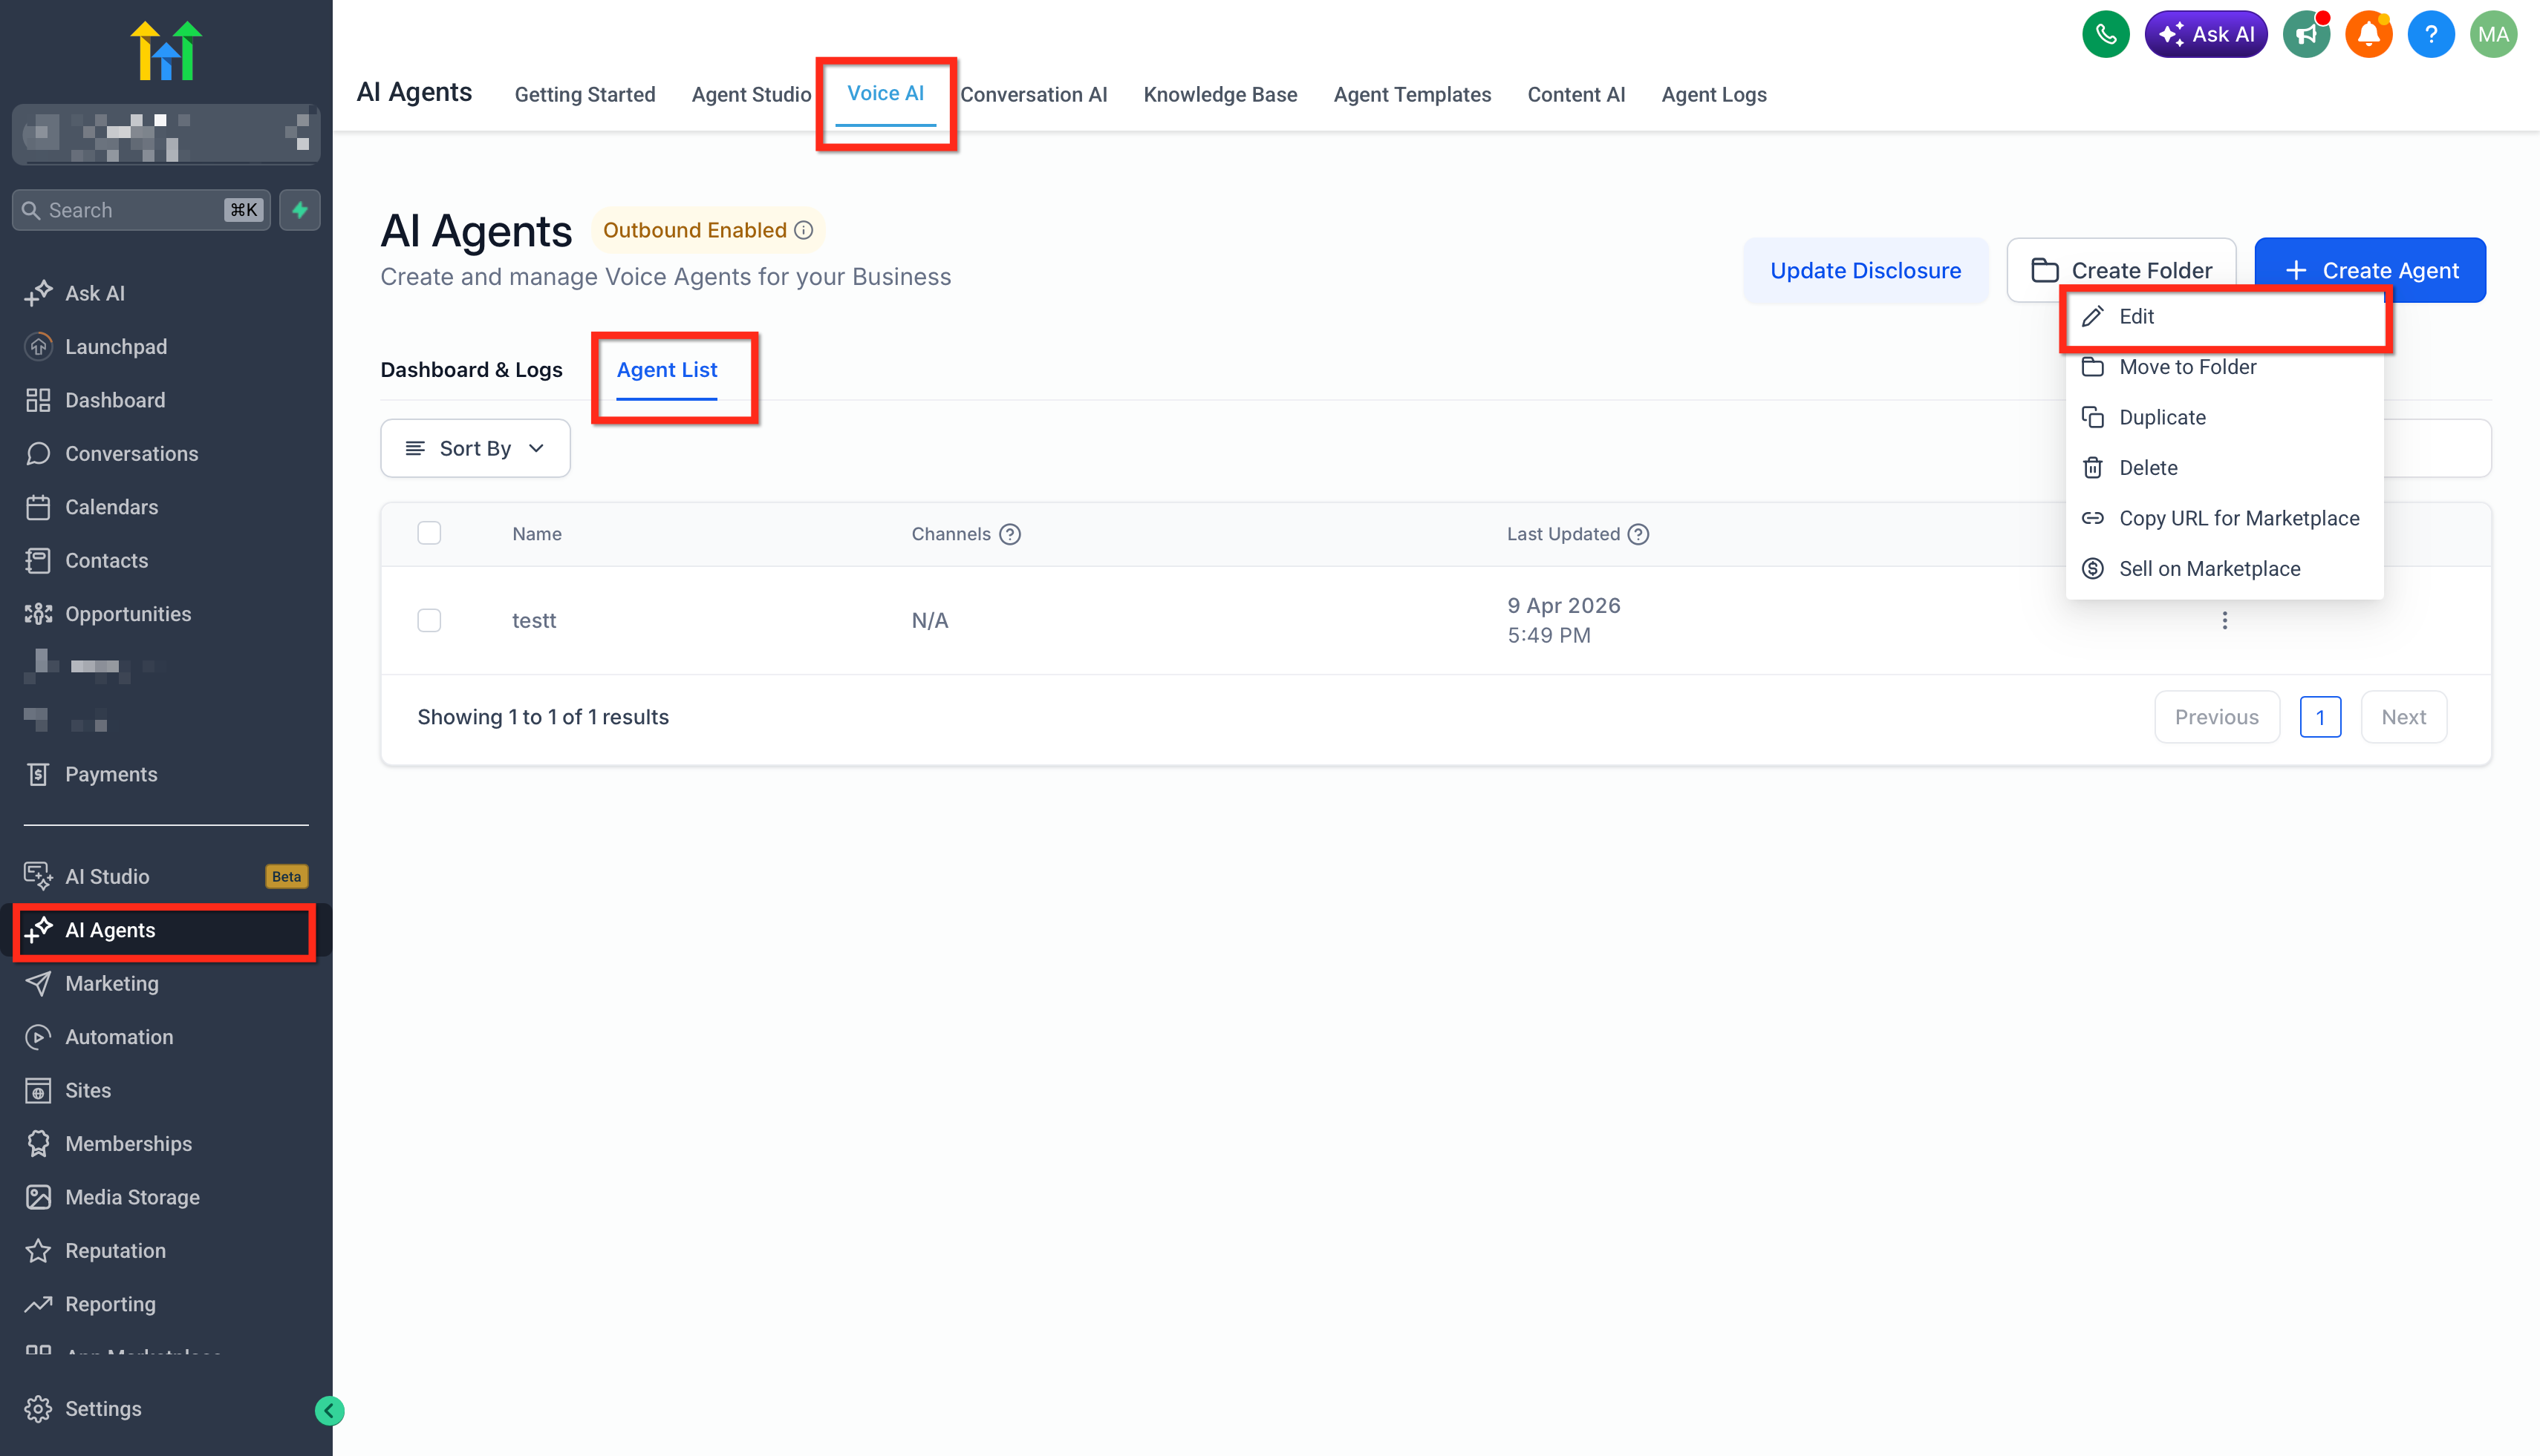The width and height of the screenshot is (2540, 1456).
Task: Open Automation in the left sidebar
Action: click(x=119, y=1037)
